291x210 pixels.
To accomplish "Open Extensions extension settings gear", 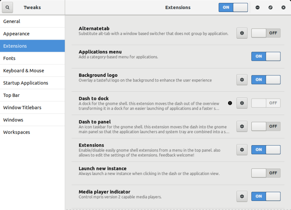I will 242,150.
